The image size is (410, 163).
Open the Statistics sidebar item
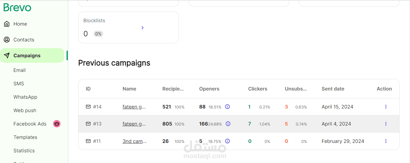tap(24, 151)
